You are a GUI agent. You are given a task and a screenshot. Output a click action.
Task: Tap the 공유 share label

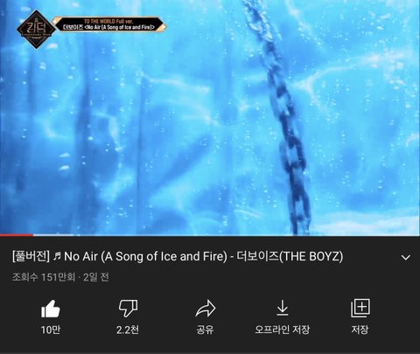tap(206, 330)
